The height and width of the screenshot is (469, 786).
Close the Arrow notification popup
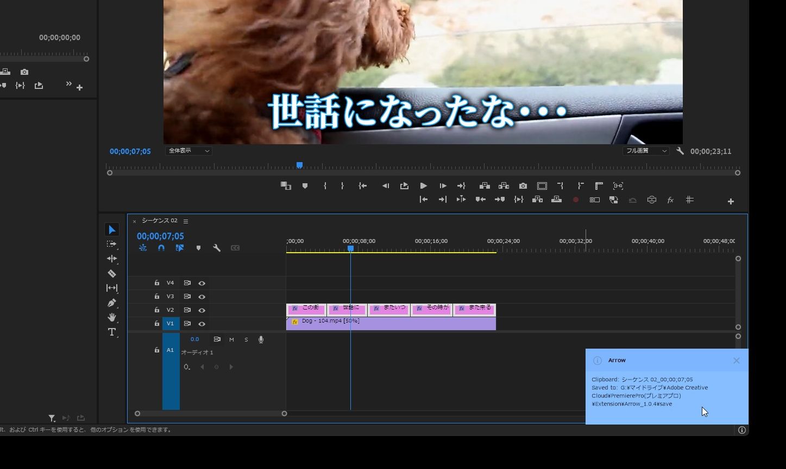tap(736, 360)
